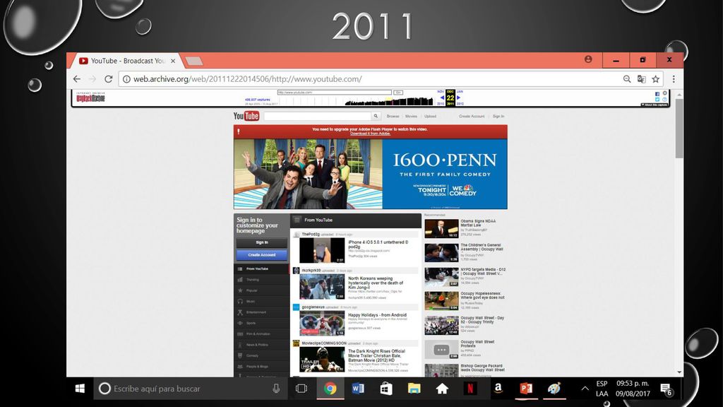Screen dimensions: 723x407
Task: Close the YouTube browser tab
Action: click(x=173, y=61)
